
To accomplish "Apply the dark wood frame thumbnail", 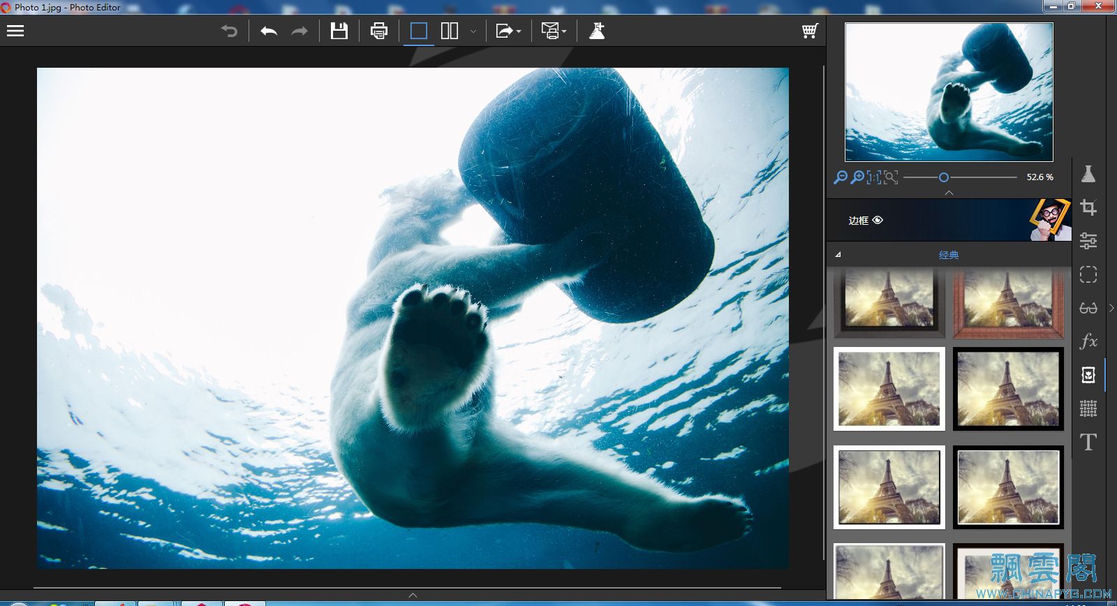I will (x=889, y=303).
